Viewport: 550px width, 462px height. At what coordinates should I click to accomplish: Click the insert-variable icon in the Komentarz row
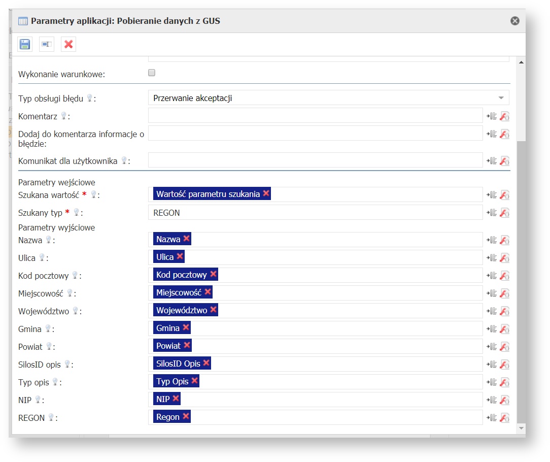pyautogui.click(x=491, y=116)
